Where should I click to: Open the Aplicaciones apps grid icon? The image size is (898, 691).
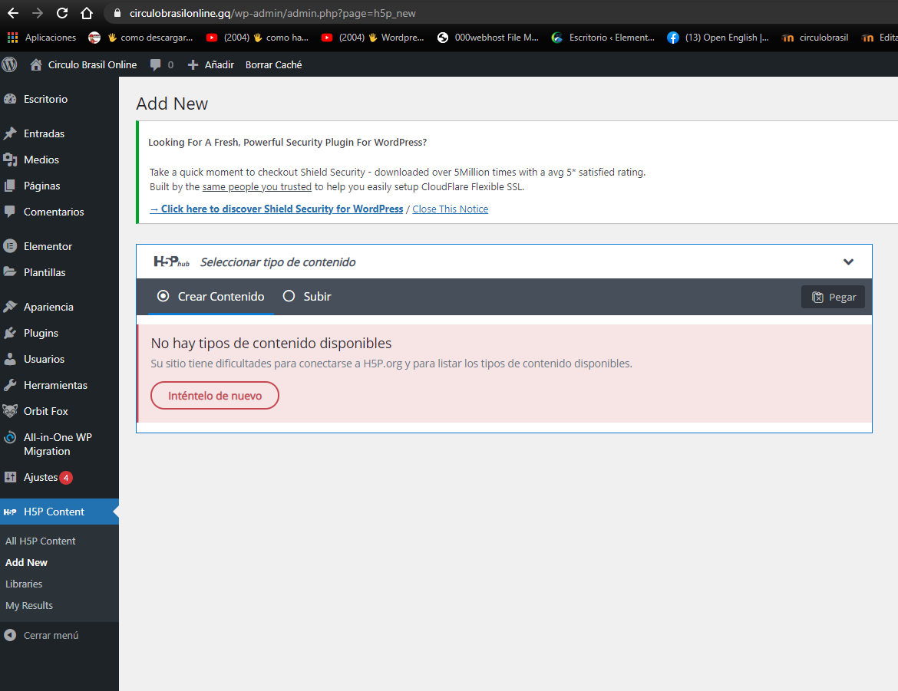(x=12, y=38)
